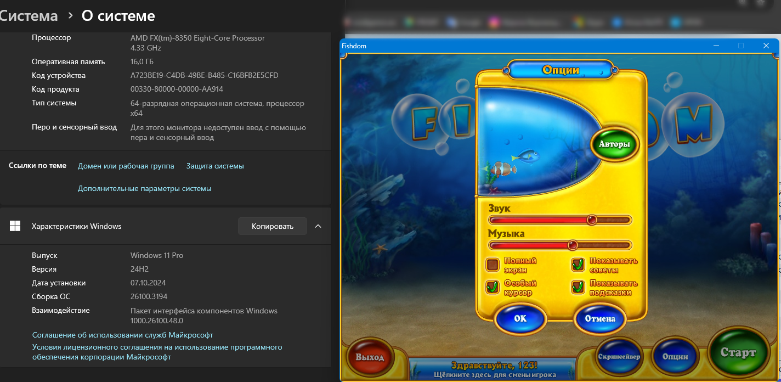
Task: Click the clownfish in the aquarium preview
Action: pyautogui.click(x=502, y=168)
